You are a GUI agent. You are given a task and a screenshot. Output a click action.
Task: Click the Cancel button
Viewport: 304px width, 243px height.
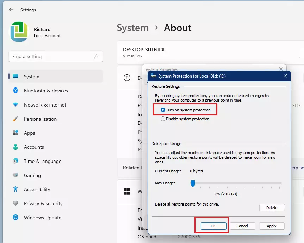click(242, 226)
